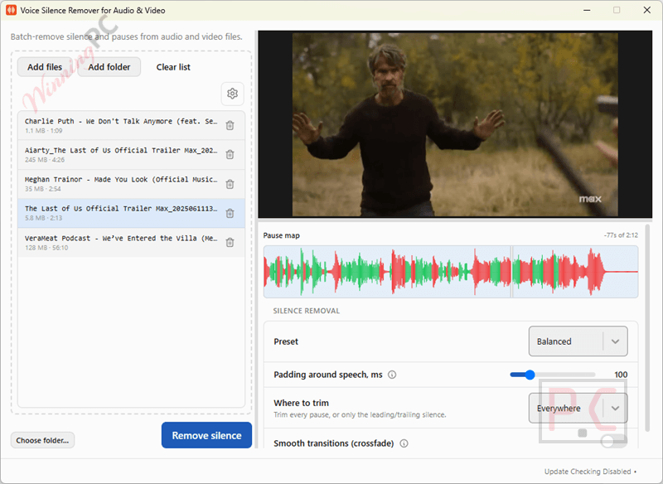Viewport: 663px width, 484px height.
Task: Toggle the Smooth transitions crossfade switch
Action: pyautogui.click(x=613, y=442)
